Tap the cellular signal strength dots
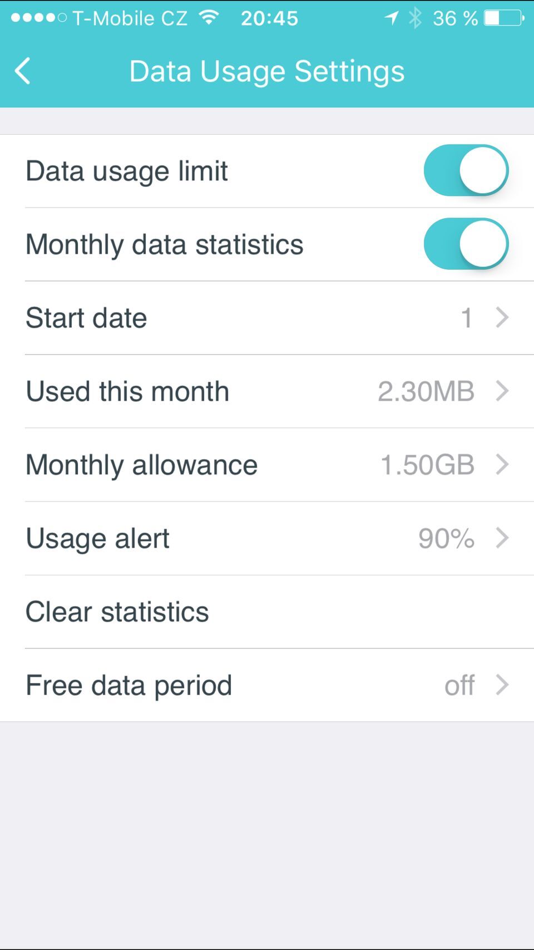This screenshot has height=950, width=534. coord(38,18)
